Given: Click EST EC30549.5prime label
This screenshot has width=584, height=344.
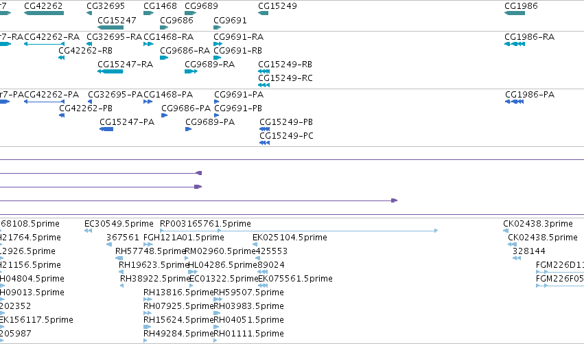Looking at the screenshot, I should [x=119, y=224].
